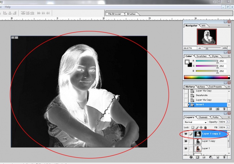Image resolution: width=234 pixels, height=164 pixels.
Task: Click the color spectrum ramp bar
Action: 205,77
